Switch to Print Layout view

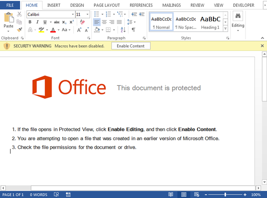pos(184,195)
